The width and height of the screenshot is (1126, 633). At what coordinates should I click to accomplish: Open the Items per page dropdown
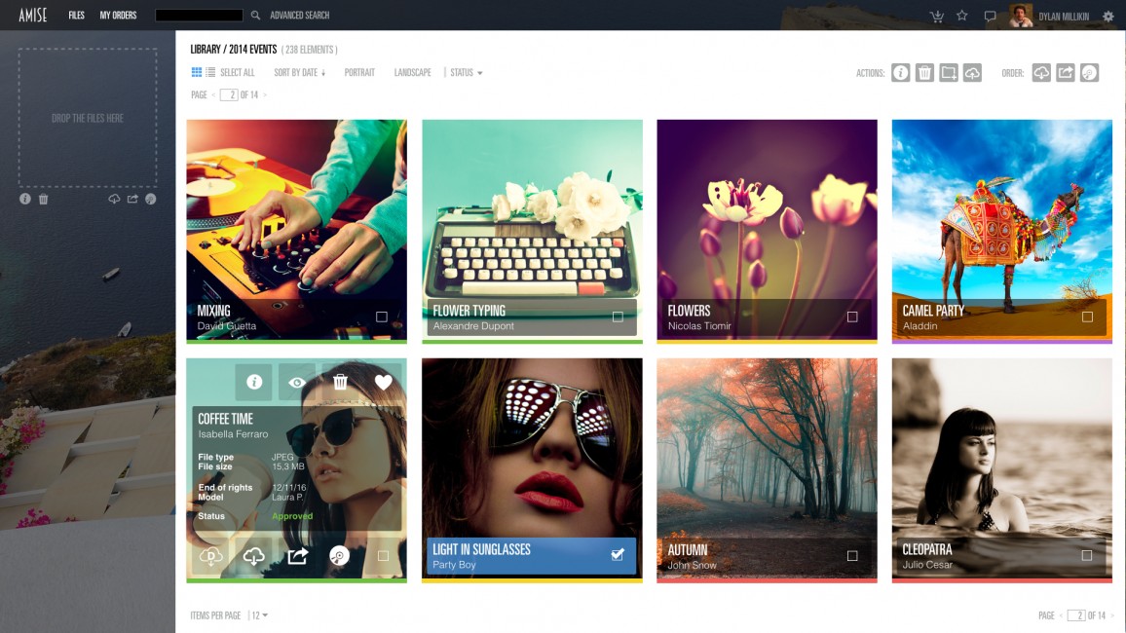tap(259, 615)
